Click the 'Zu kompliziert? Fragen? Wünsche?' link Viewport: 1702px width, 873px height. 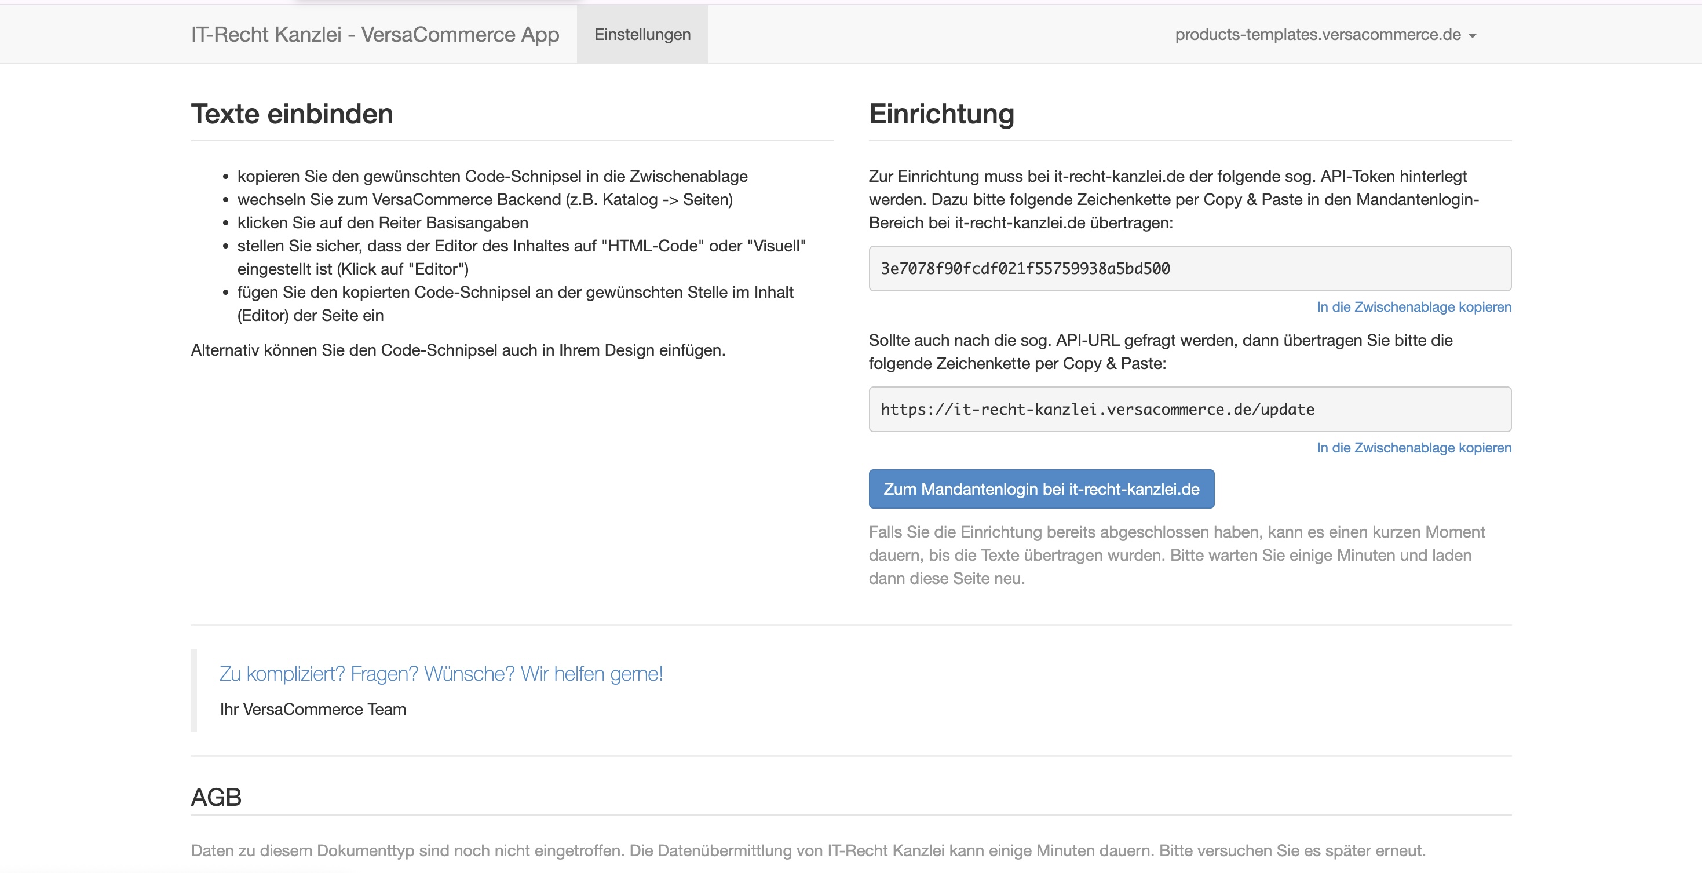[x=441, y=673]
